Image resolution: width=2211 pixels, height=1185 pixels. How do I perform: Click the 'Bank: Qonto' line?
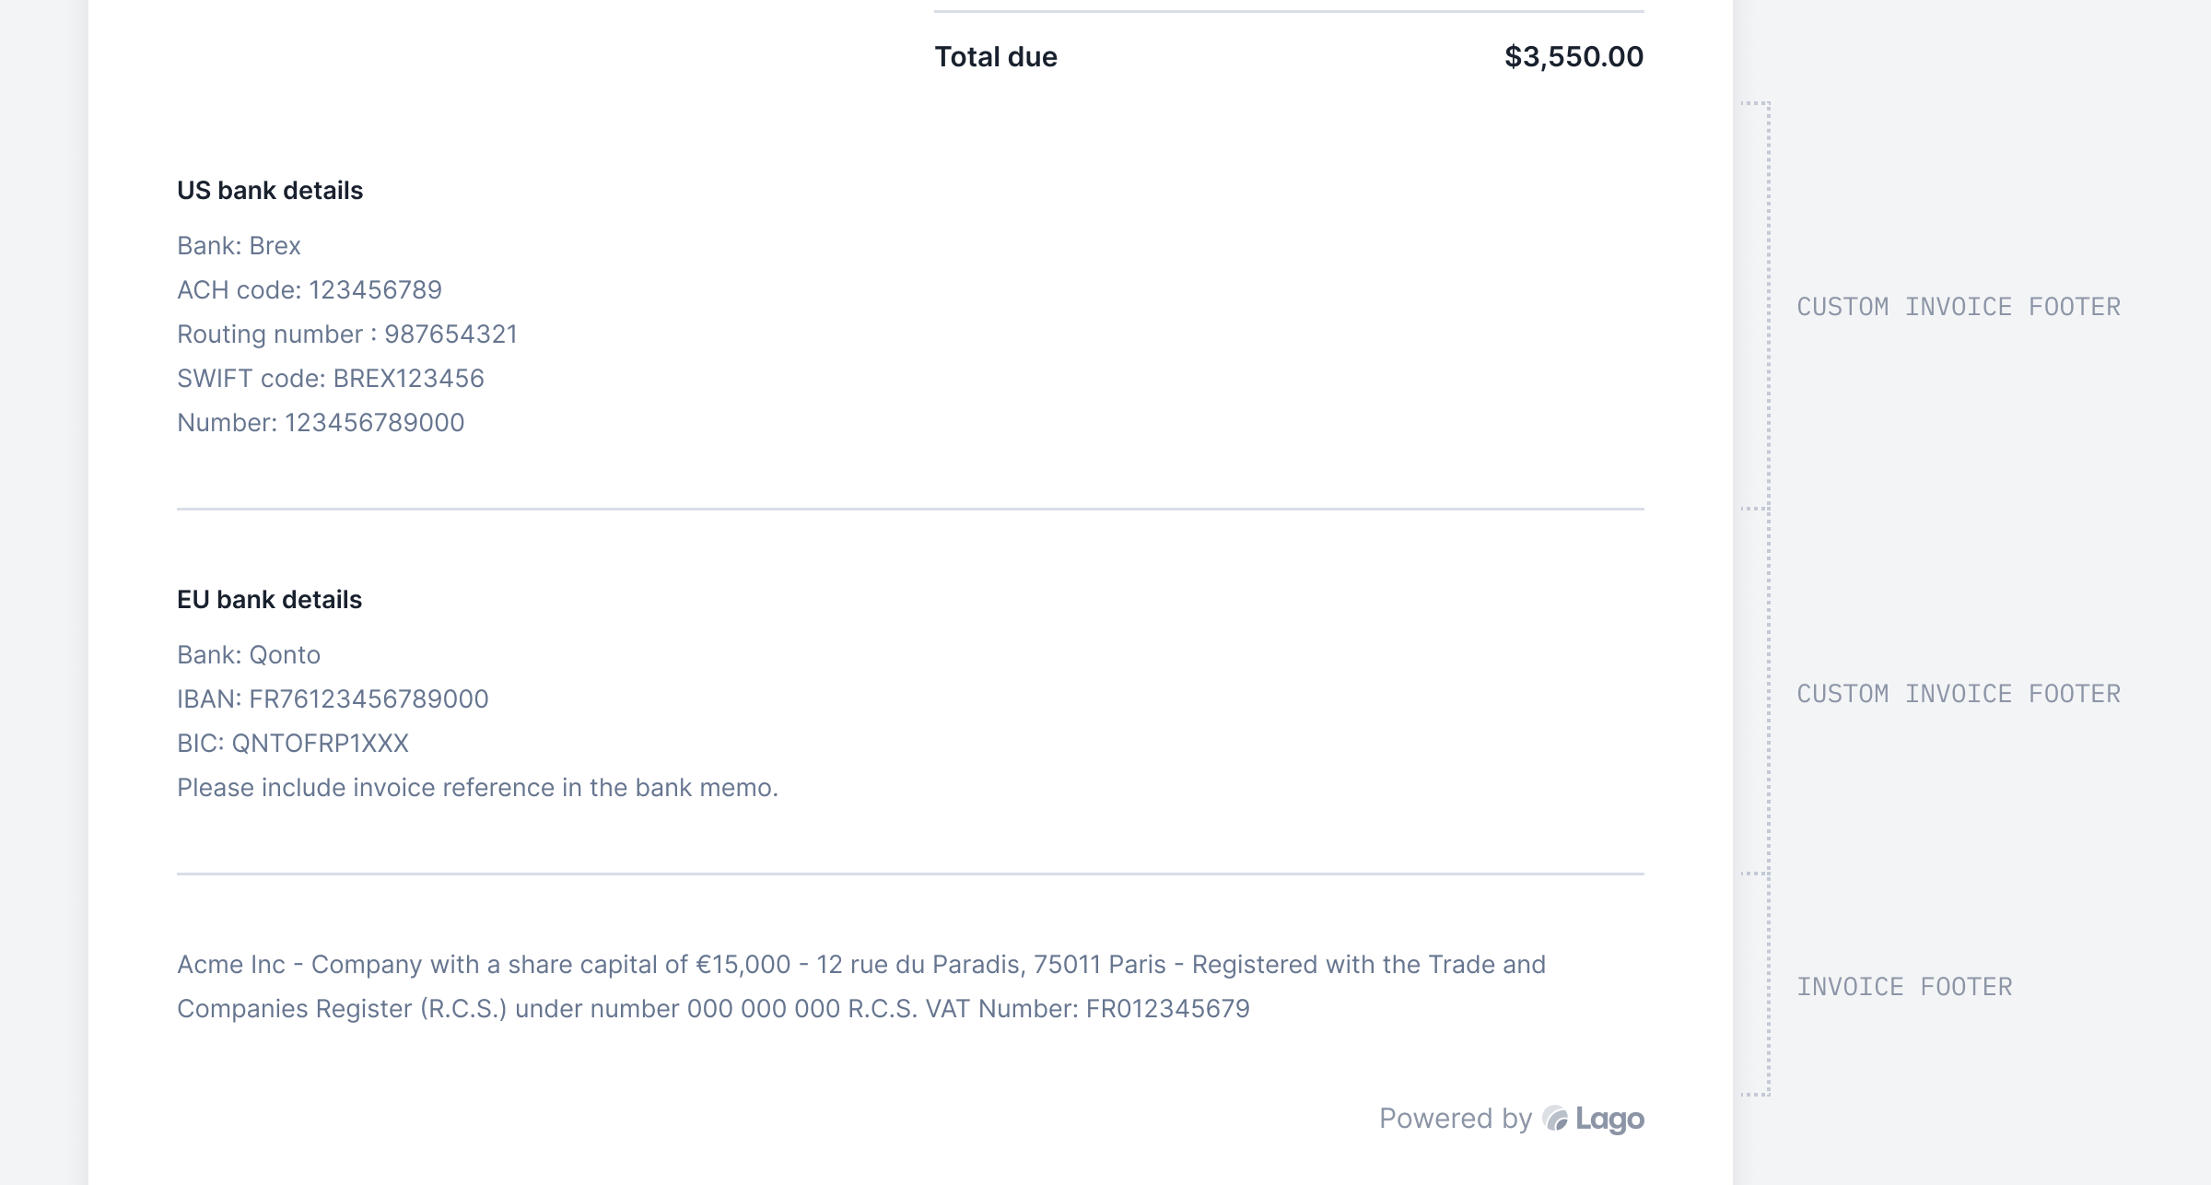point(249,655)
